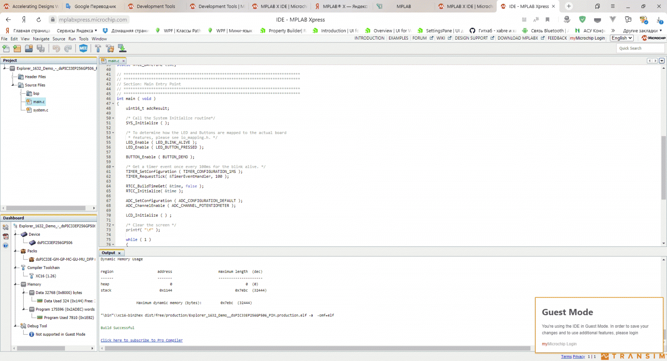
Task: Click the page translate icon
Action: coord(536,20)
